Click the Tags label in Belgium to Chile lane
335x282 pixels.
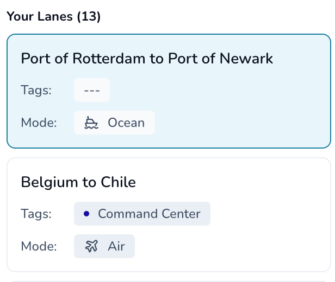point(36,214)
